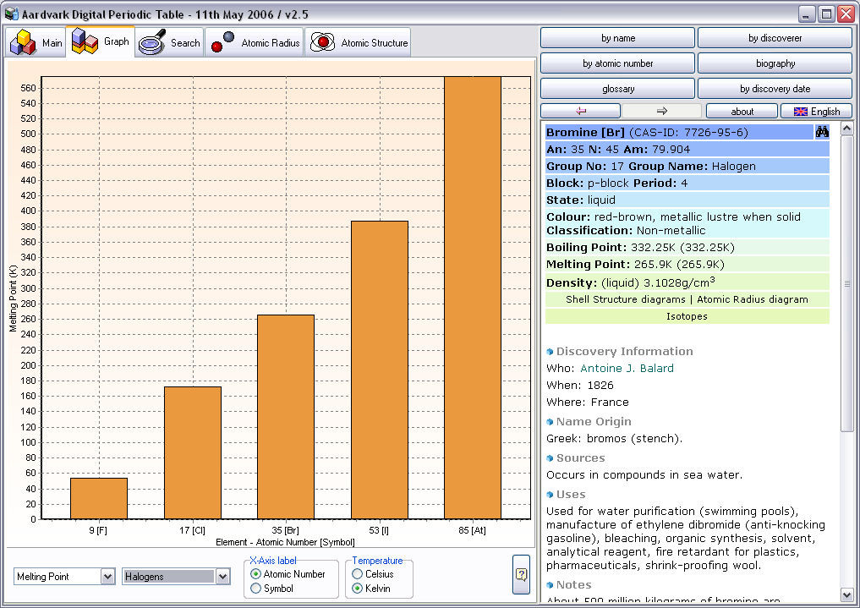Click the Fluorine bar in the graph
The width and height of the screenshot is (860, 608).
click(99, 498)
